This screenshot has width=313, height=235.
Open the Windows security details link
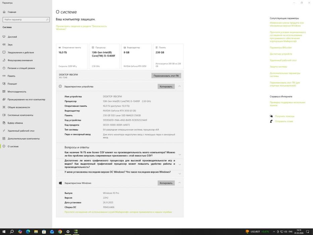[x=81, y=28]
